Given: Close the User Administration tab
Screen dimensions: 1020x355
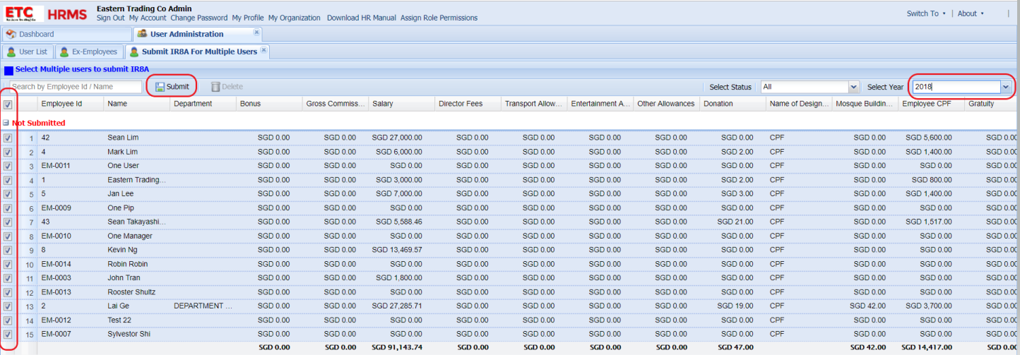Looking at the screenshot, I should [256, 32].
